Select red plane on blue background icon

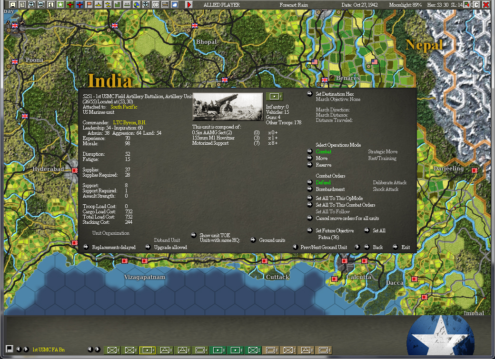click(x=79, y=5)
